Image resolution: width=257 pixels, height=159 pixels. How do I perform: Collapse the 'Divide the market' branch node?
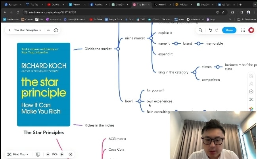[118, 49]
